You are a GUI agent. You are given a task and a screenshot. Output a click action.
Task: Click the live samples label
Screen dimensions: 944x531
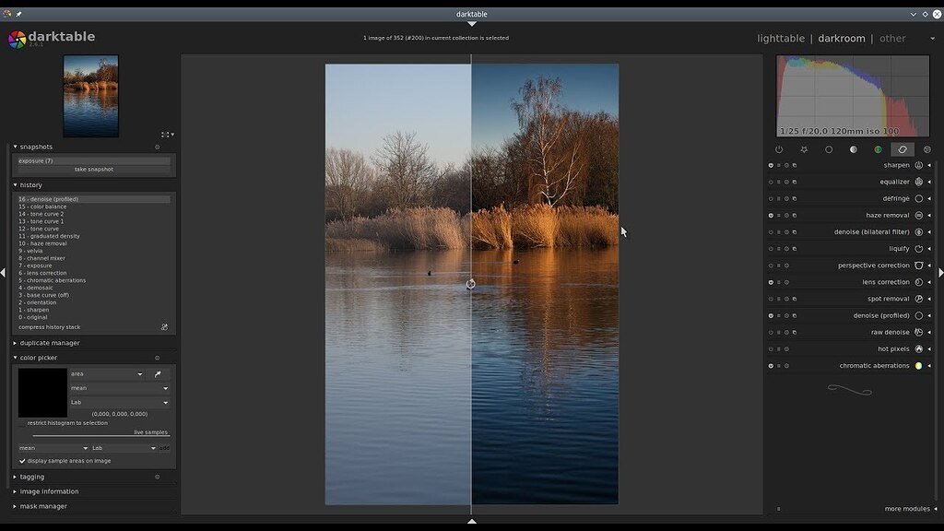pyautogui.click(x=150, y=431)
